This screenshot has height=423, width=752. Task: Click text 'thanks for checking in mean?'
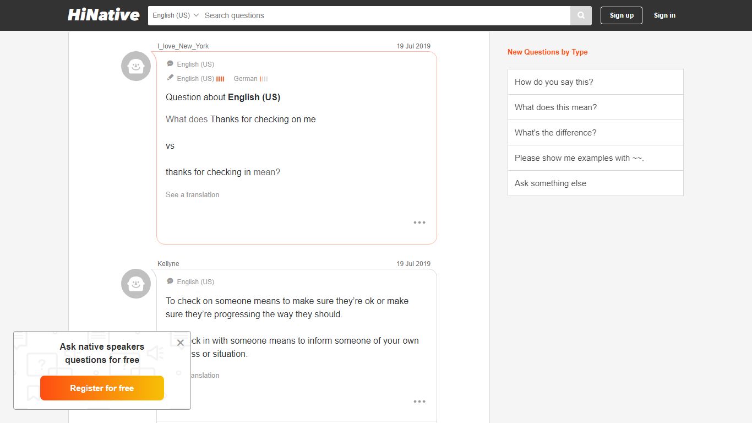(x=223, y=172)
